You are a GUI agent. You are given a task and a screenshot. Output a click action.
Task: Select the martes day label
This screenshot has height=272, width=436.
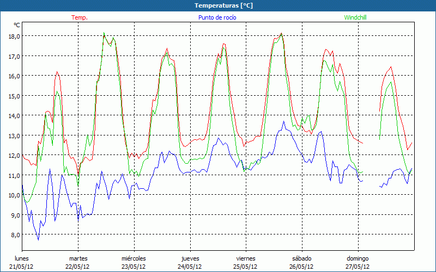[78, 258]
